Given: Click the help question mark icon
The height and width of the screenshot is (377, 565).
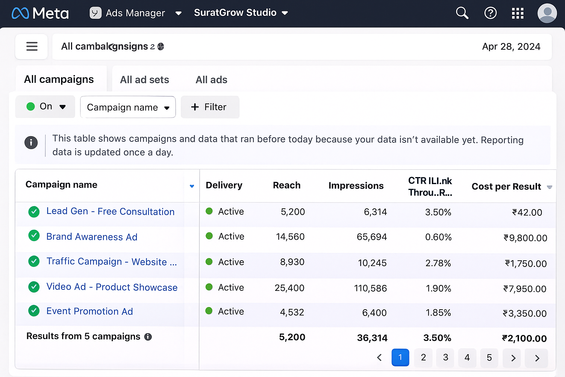Looking at the screenshot, I should (x=490, y=13).
